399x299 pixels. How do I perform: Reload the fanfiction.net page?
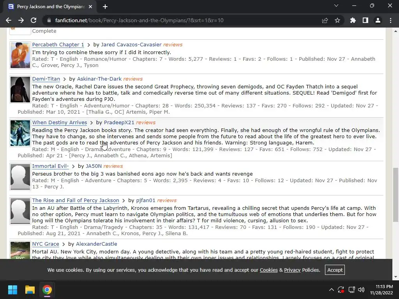pyautogui.click(x=34, y=20)
